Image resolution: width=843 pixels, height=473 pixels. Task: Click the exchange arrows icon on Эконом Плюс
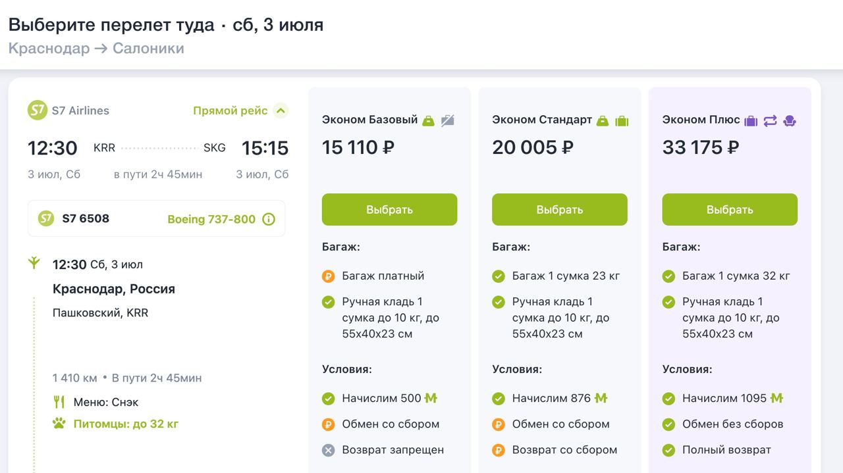tap(770, 120)
